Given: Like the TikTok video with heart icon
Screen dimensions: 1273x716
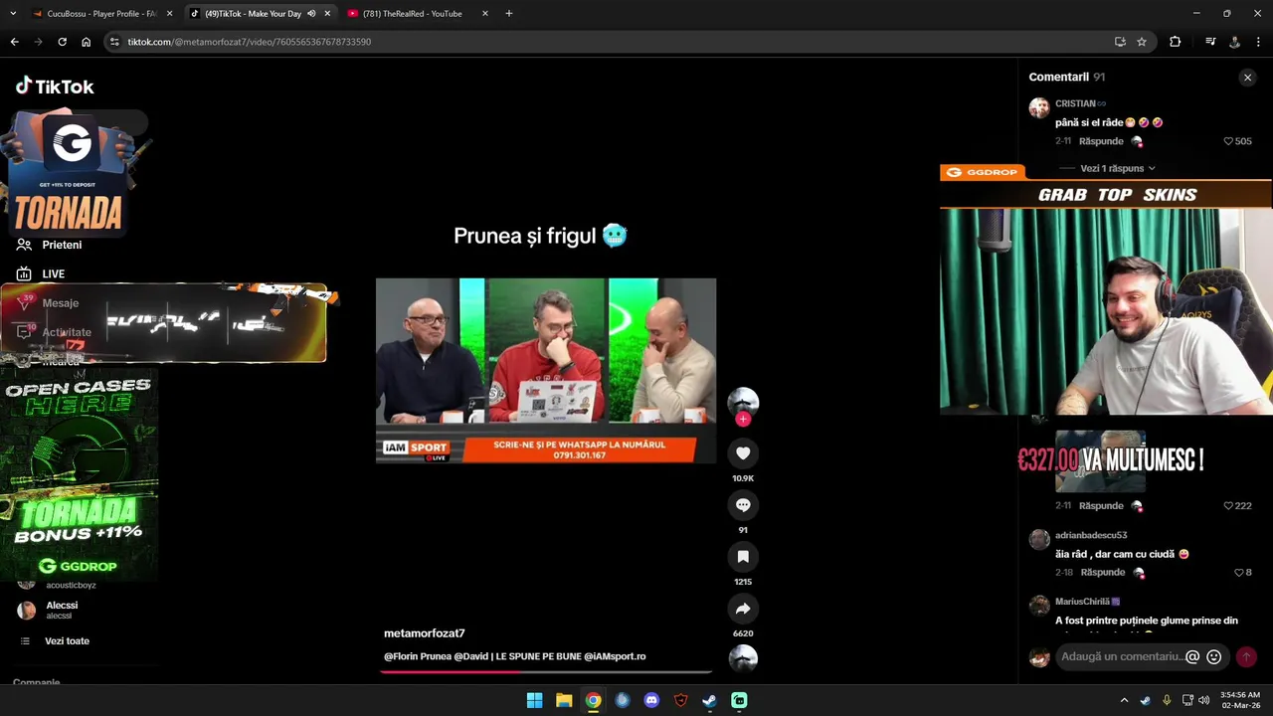Looking at the screenshot, I should click(x=743, y=453).
